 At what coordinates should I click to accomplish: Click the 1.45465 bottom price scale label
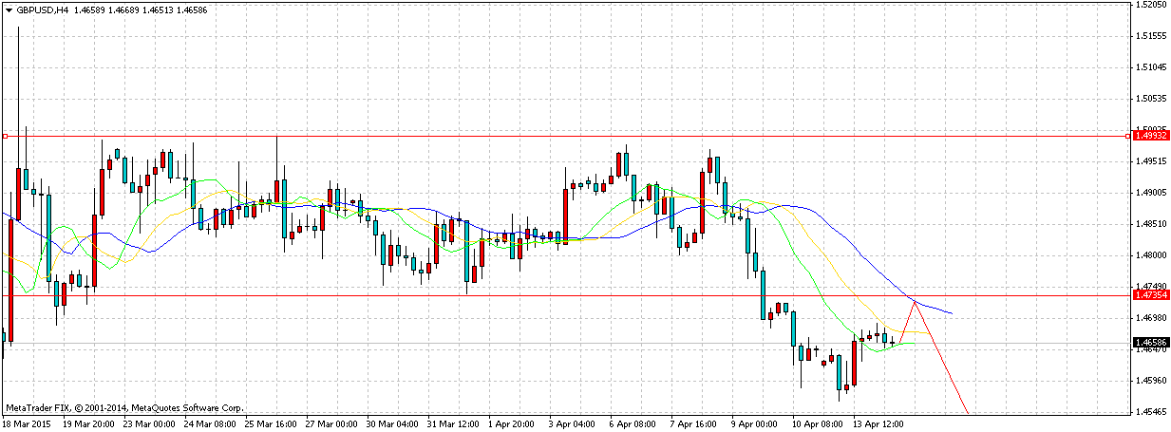(x=1151, y=412)
